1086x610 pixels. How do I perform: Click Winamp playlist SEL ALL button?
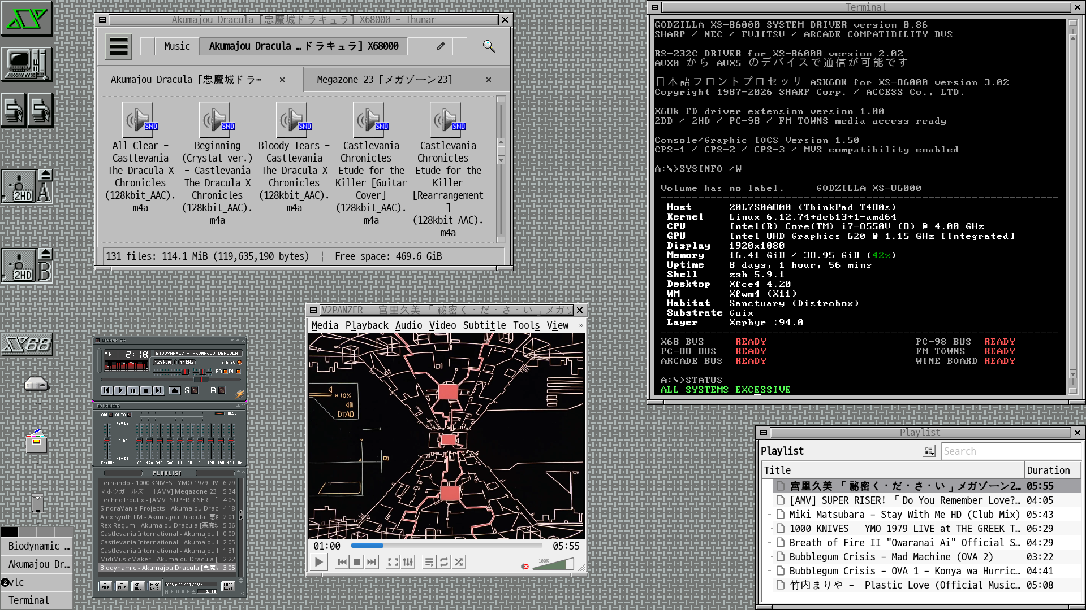(138, 586)
